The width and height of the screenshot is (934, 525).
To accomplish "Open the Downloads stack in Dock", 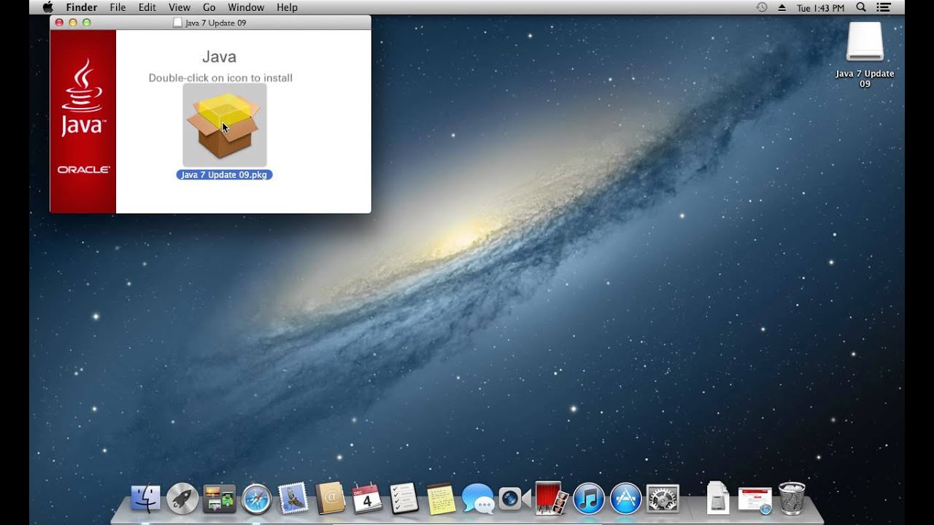I will pyautogui.click(x=755, y=500).
